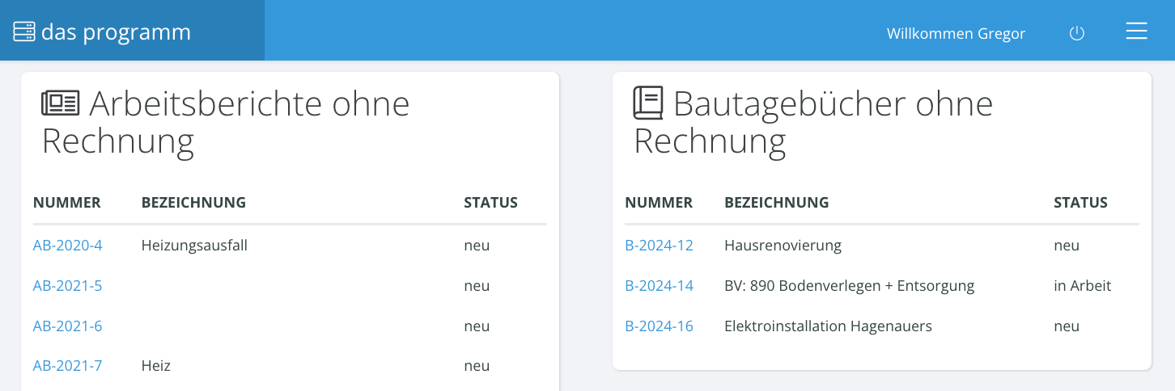Click the BV: 890 Bodenverlegen + Entsorgung text
Viewport: 1175px width, 391px height.
pos(849,285)
